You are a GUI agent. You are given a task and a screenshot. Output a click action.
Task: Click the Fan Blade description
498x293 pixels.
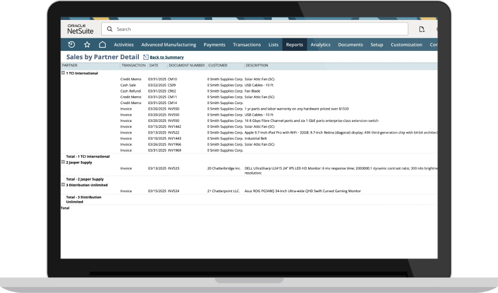252,91
